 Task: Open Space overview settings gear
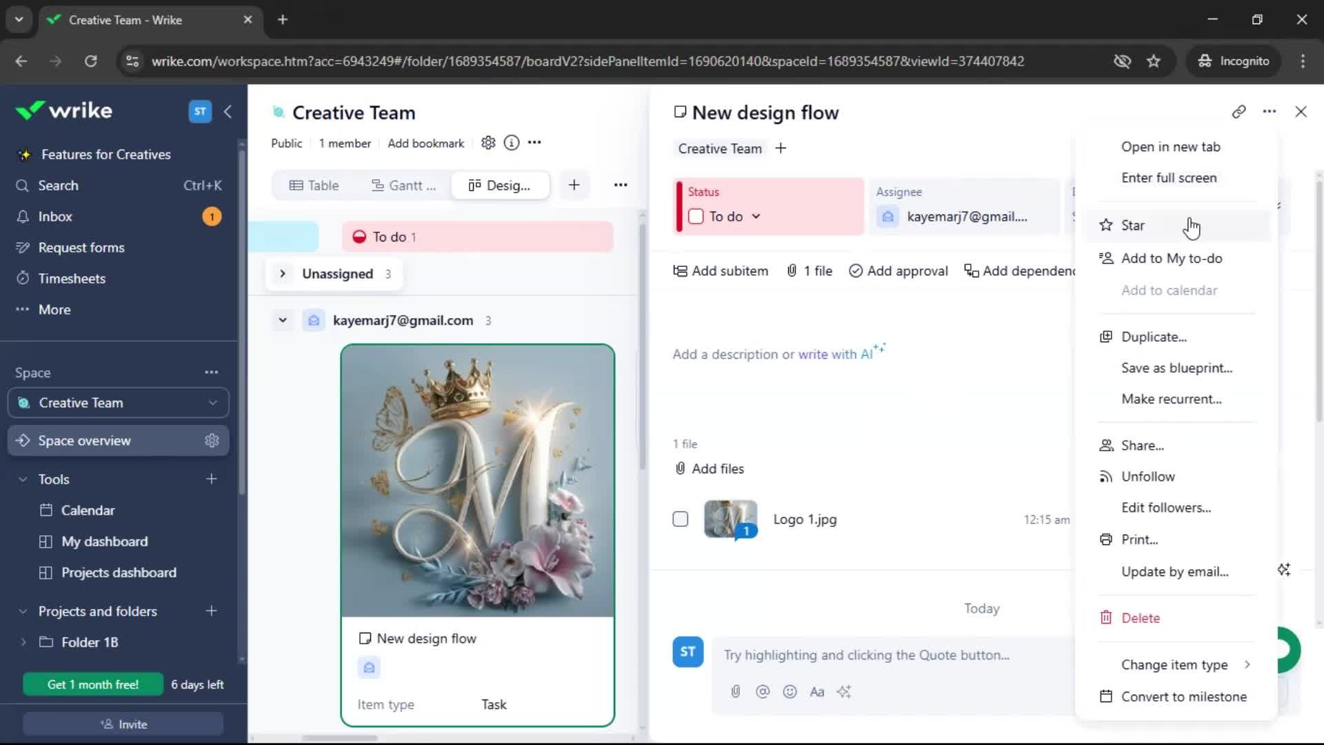212,441
